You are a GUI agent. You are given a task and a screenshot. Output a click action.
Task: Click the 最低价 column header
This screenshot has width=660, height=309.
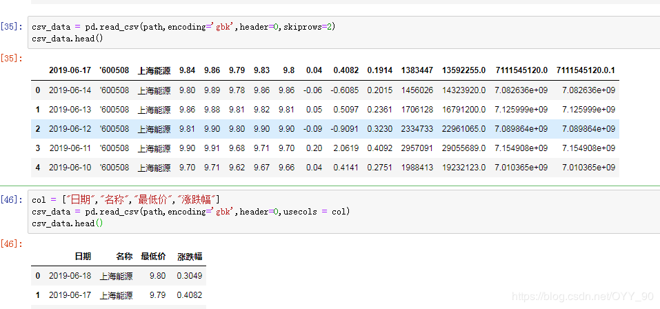tap(153, 257)
